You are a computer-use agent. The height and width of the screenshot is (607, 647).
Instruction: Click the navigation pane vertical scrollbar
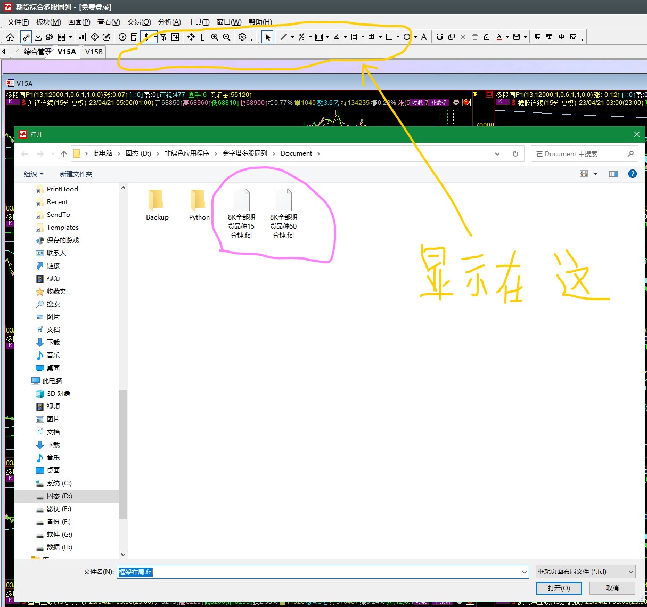pos(123,453)
